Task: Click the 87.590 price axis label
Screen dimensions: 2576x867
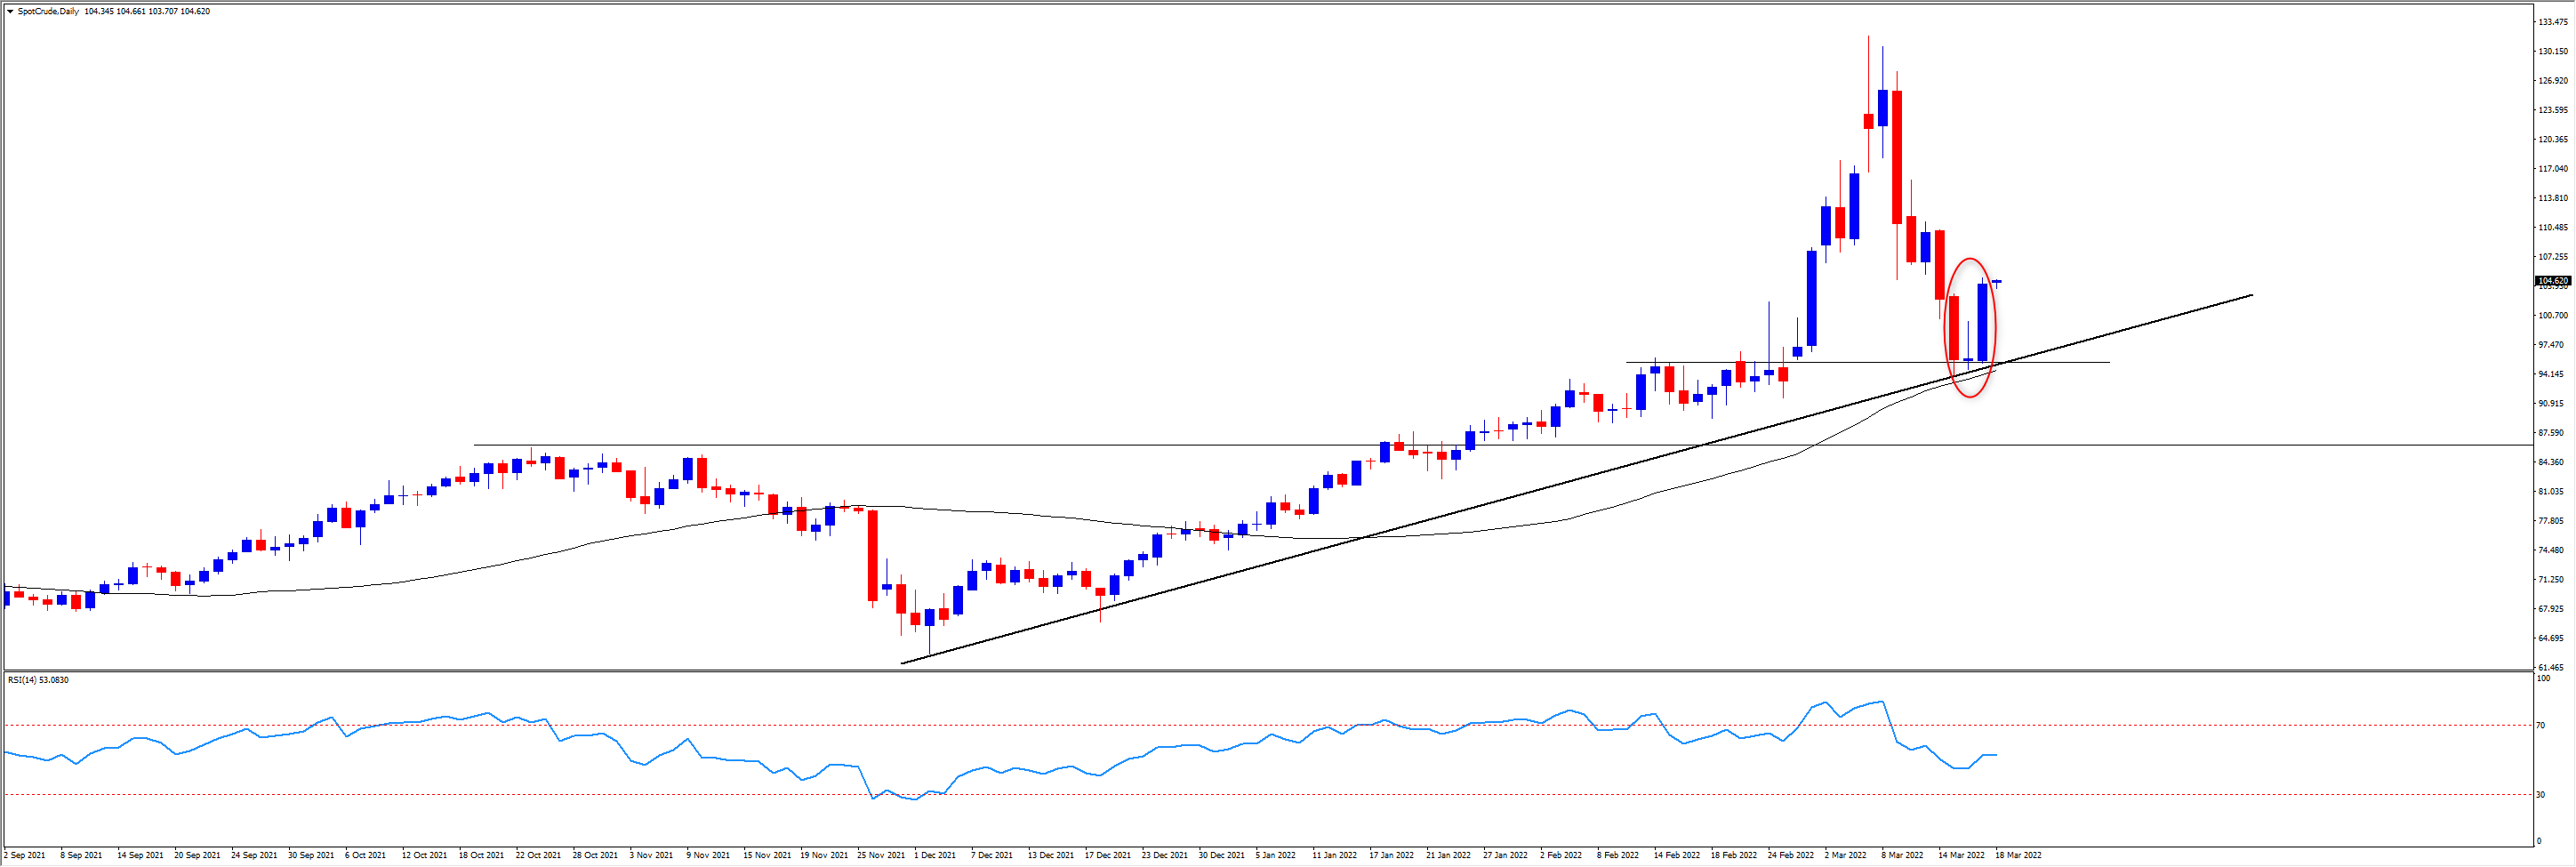Action: point(2553,433)
